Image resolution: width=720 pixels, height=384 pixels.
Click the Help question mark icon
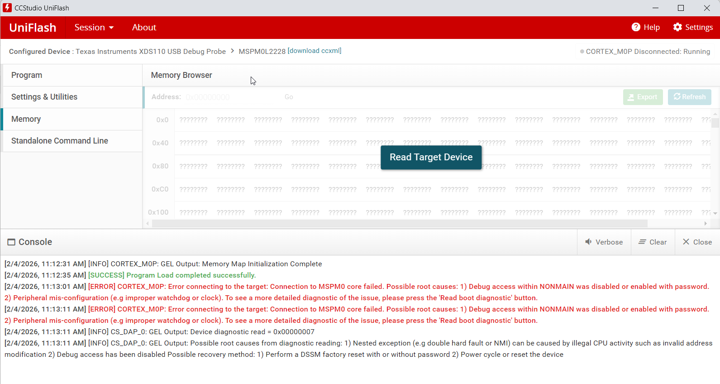pos(636,27)
